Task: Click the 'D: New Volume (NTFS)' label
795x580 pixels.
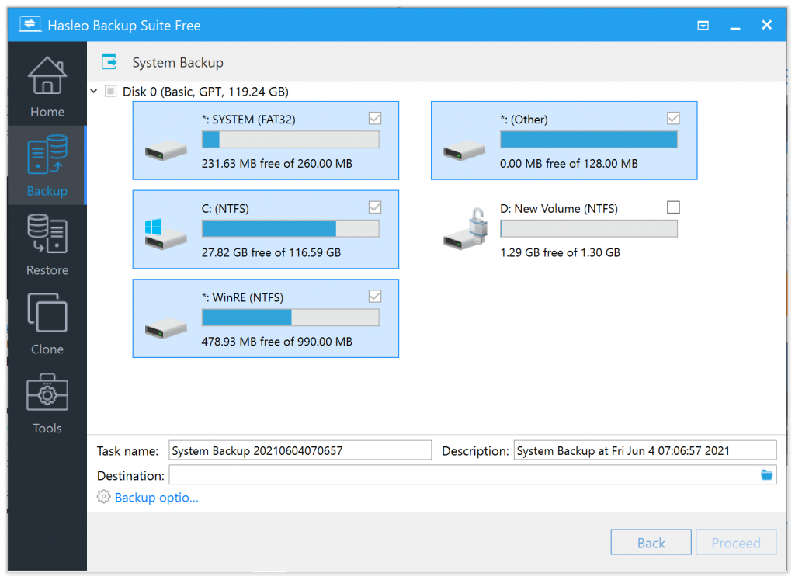Action: 559,208
